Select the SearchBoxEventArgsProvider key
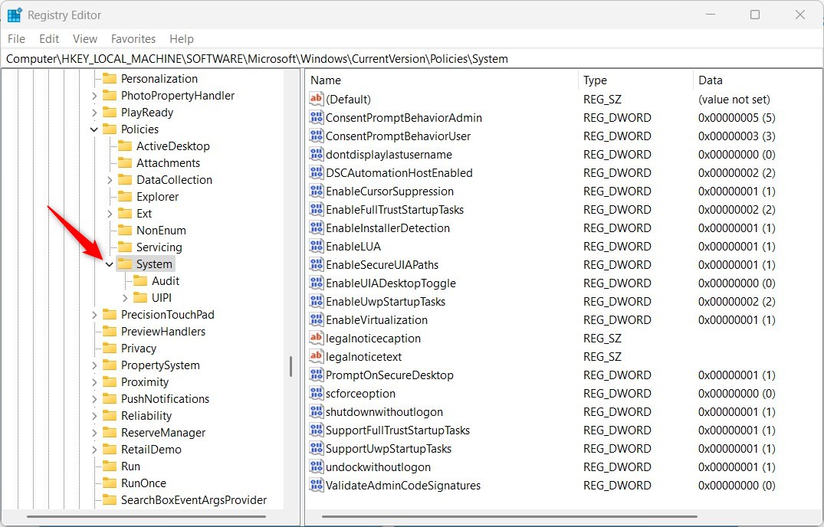This screenshot has height=527, width=824. [194, 499]
